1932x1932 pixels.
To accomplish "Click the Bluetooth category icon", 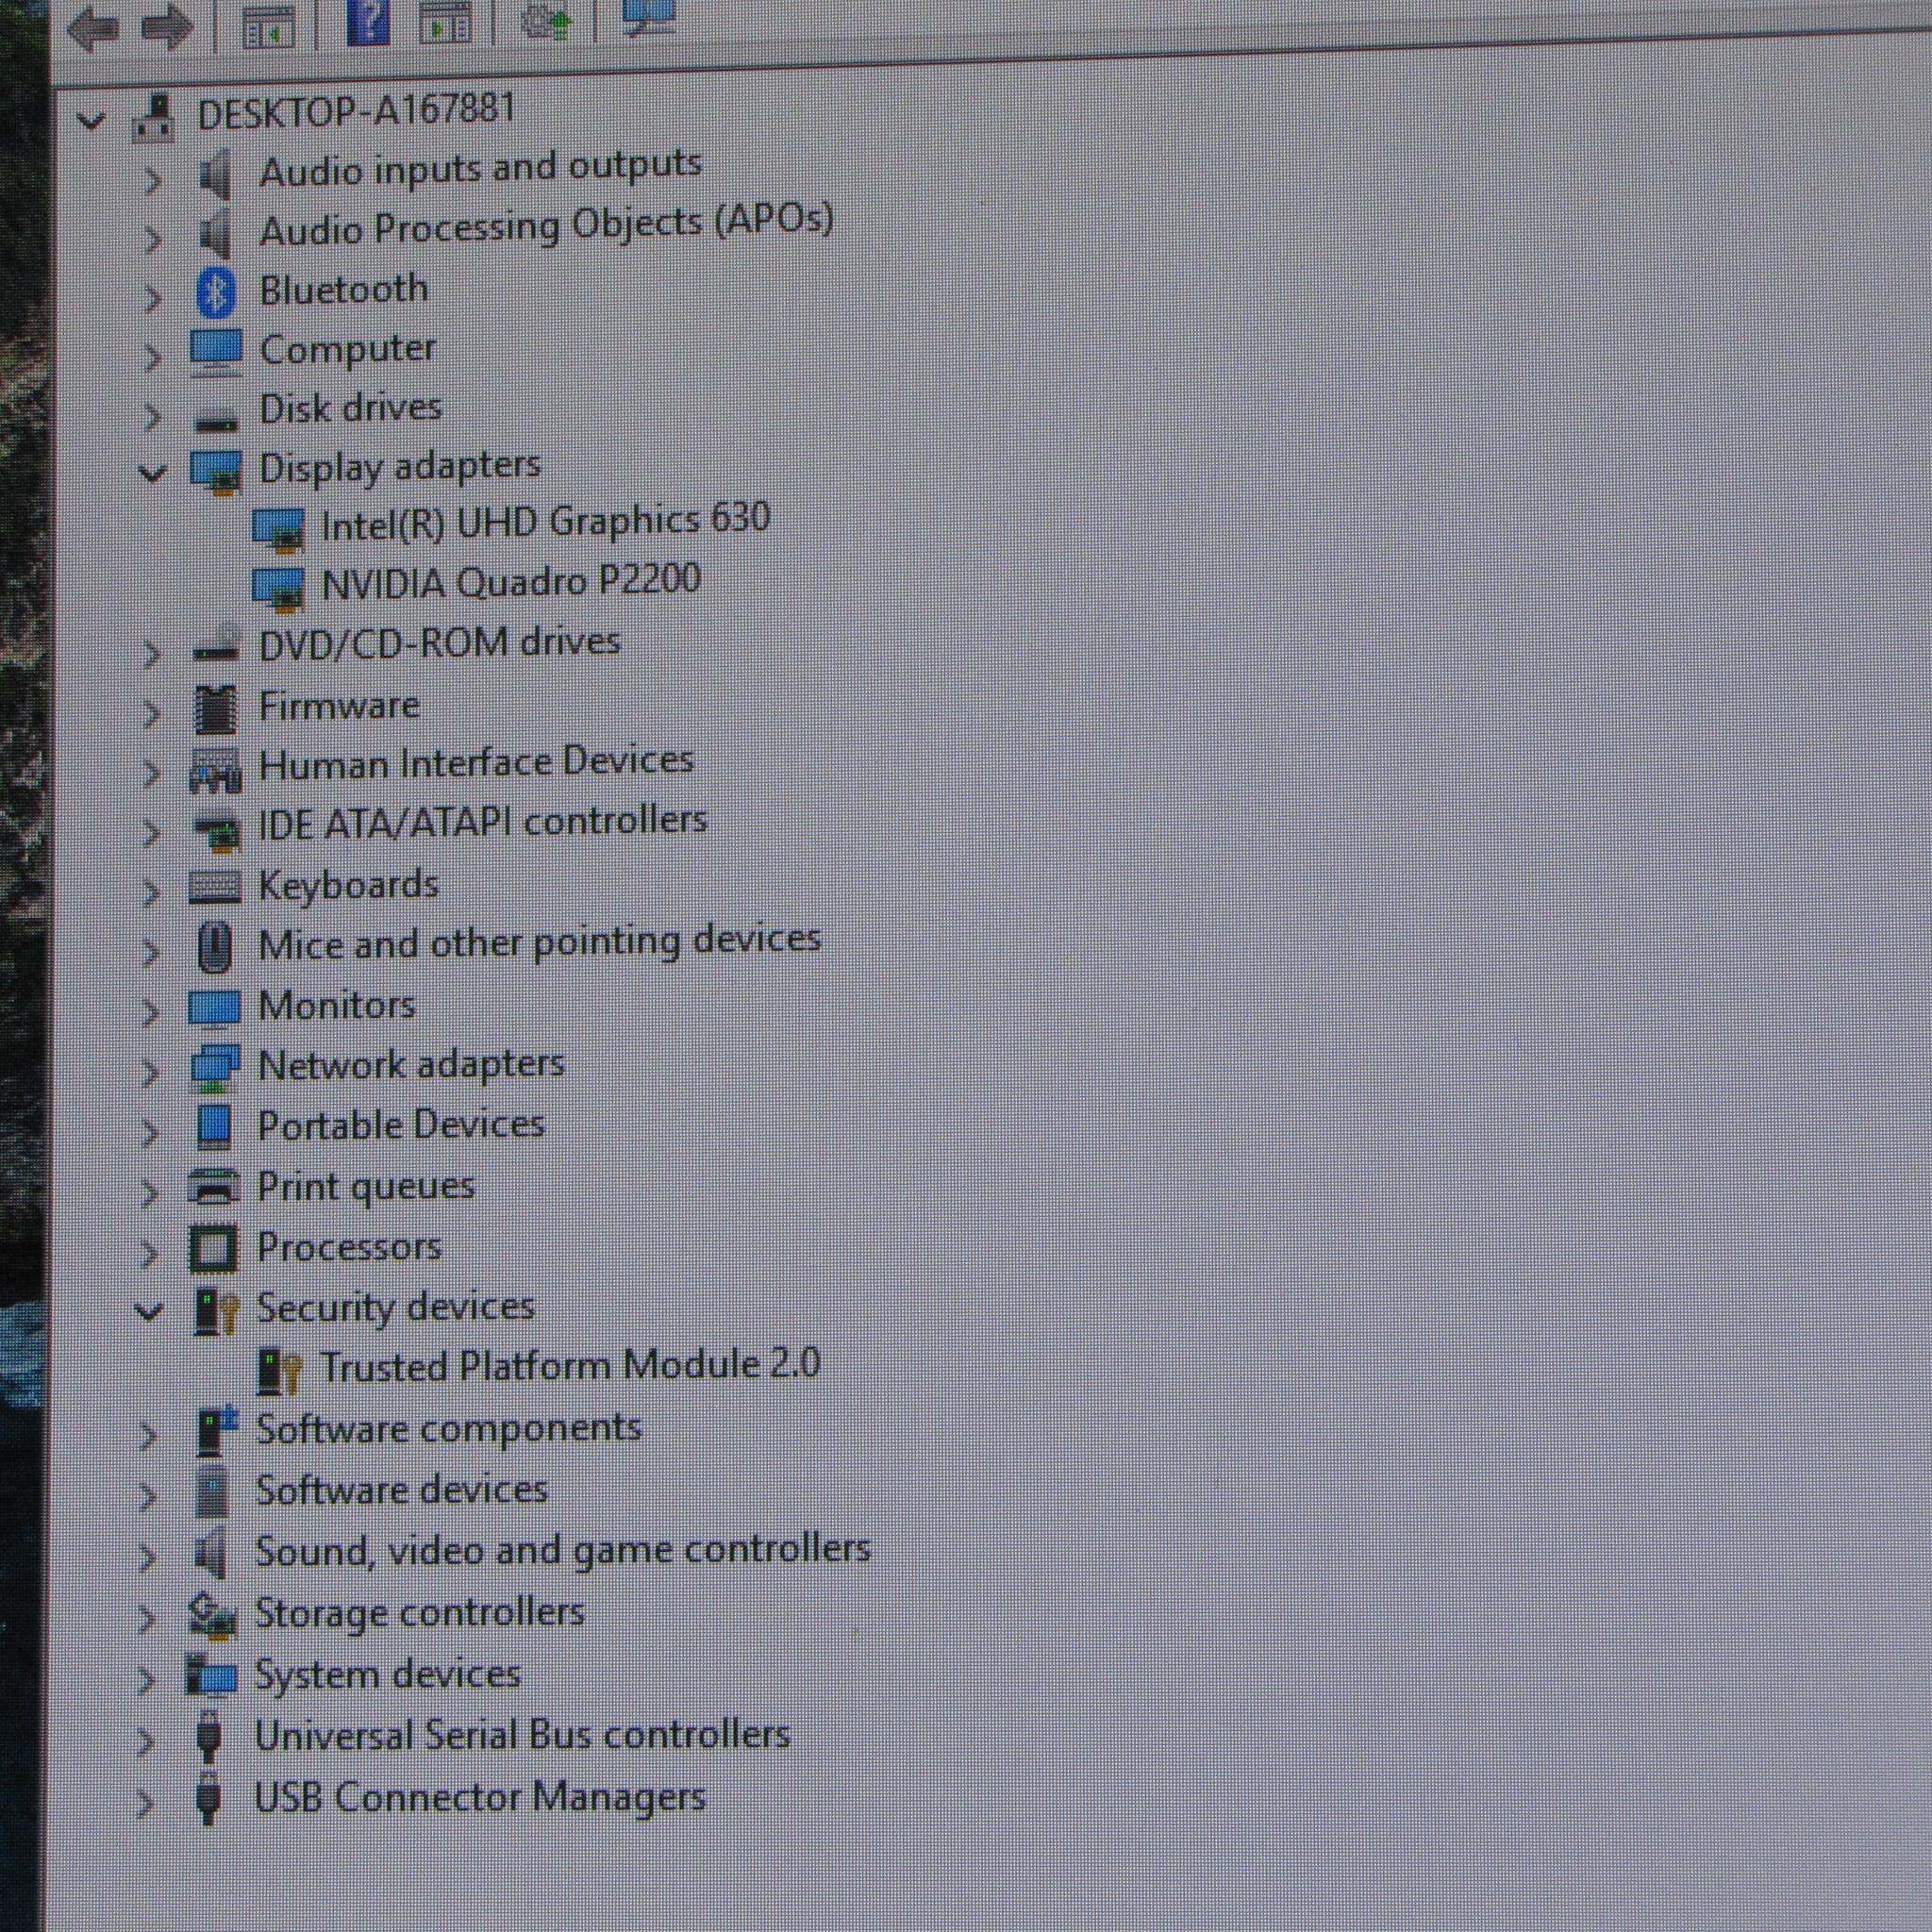I will [x=215, y=292].
